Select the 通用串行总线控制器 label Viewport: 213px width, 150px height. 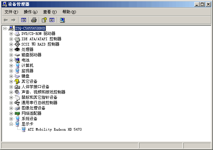tap(39, 103)
